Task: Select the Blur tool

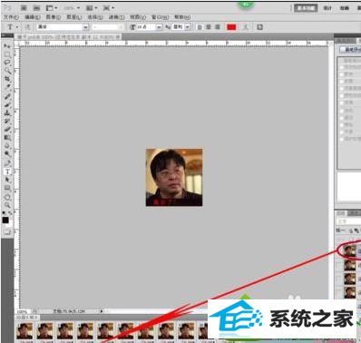Action: click(x=7, y=146)
